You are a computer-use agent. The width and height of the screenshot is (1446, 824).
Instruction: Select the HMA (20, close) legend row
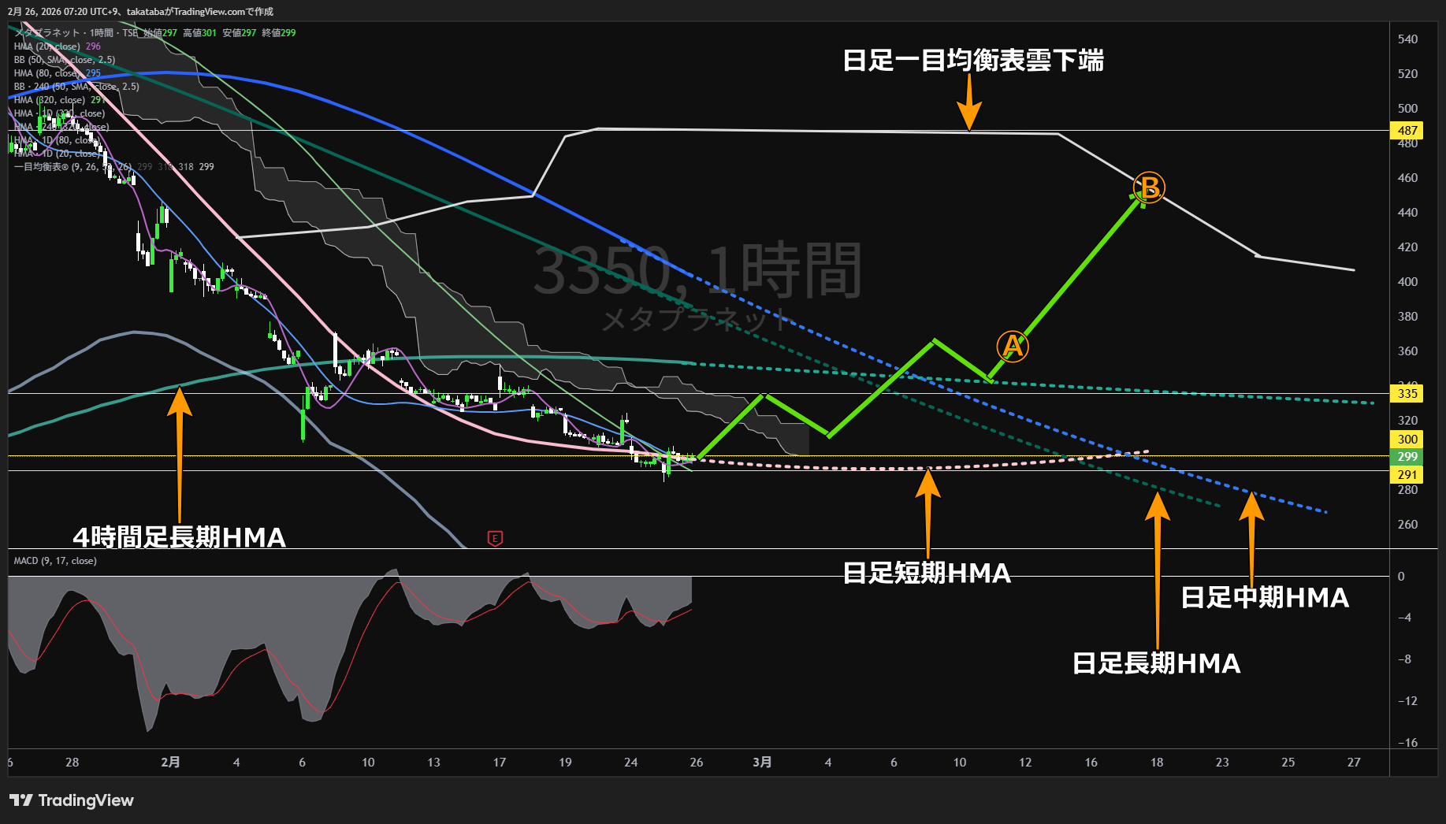[x=57, y=46]
